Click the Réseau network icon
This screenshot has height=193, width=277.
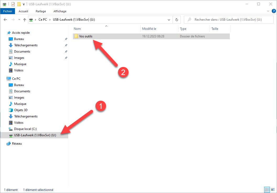[9, 144]
